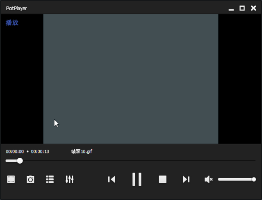Open the playlist panel icon

pos(50,179)
